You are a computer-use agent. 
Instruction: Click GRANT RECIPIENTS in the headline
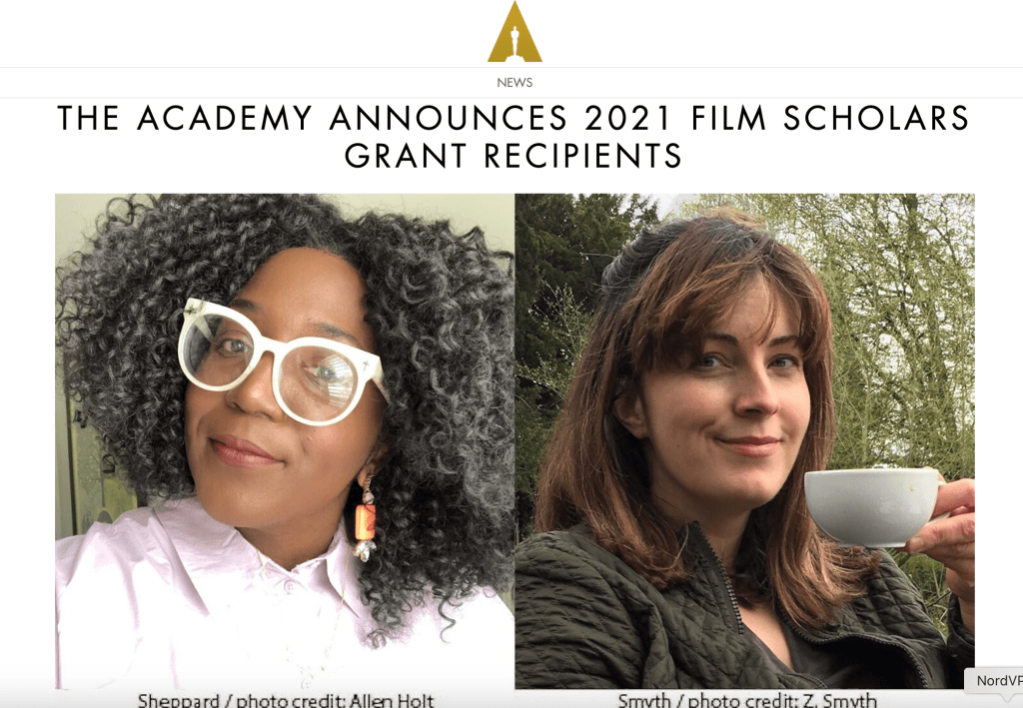click(x=513, y=156)
